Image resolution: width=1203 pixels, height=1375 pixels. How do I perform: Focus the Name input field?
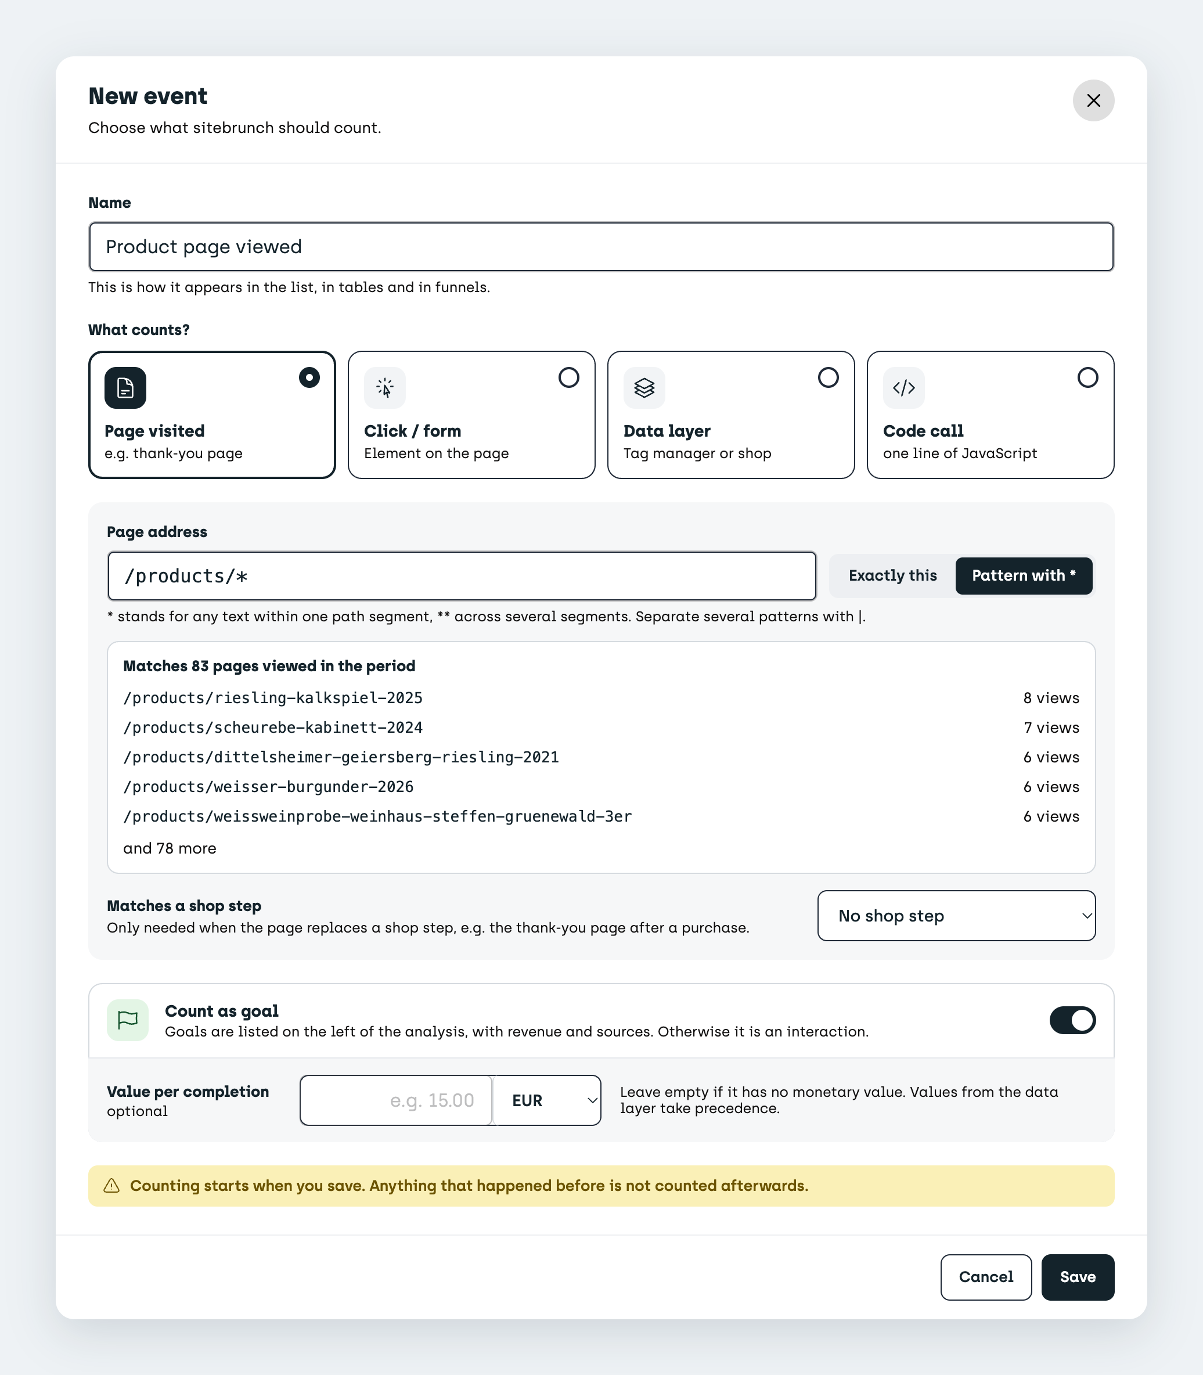point(601,247)
